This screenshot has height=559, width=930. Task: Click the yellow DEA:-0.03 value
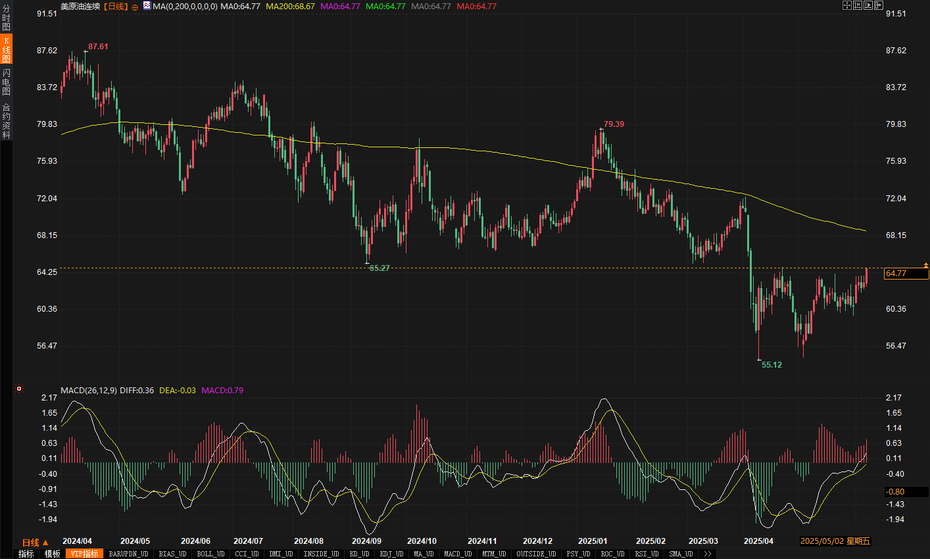point(178,391)
